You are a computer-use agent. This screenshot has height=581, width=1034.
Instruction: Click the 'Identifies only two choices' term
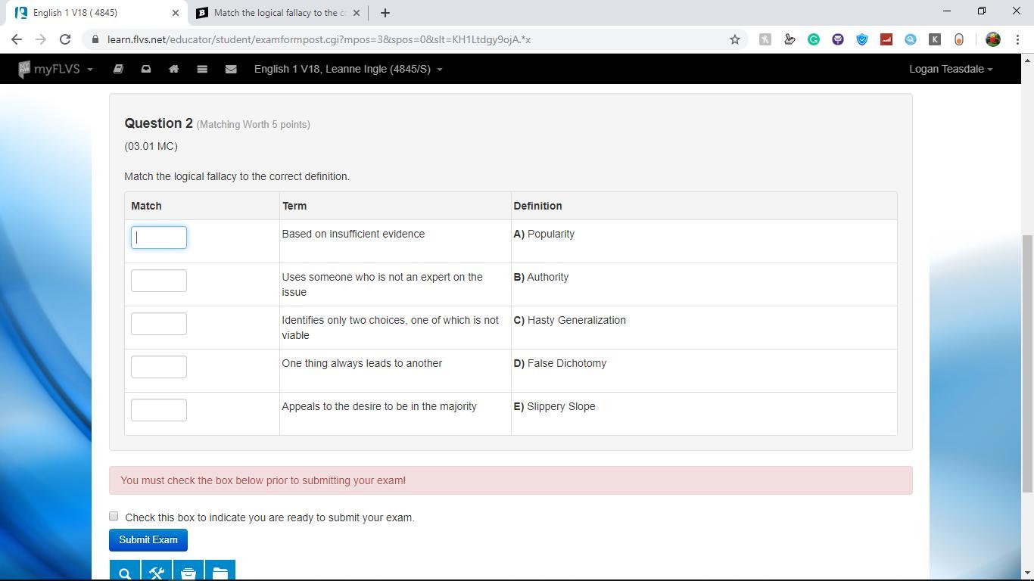point(391,328)
